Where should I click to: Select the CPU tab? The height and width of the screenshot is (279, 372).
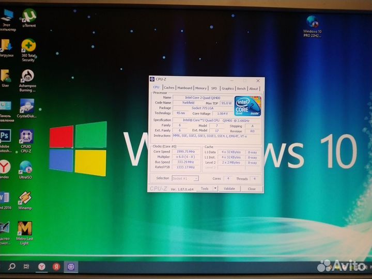coord(157,87)
